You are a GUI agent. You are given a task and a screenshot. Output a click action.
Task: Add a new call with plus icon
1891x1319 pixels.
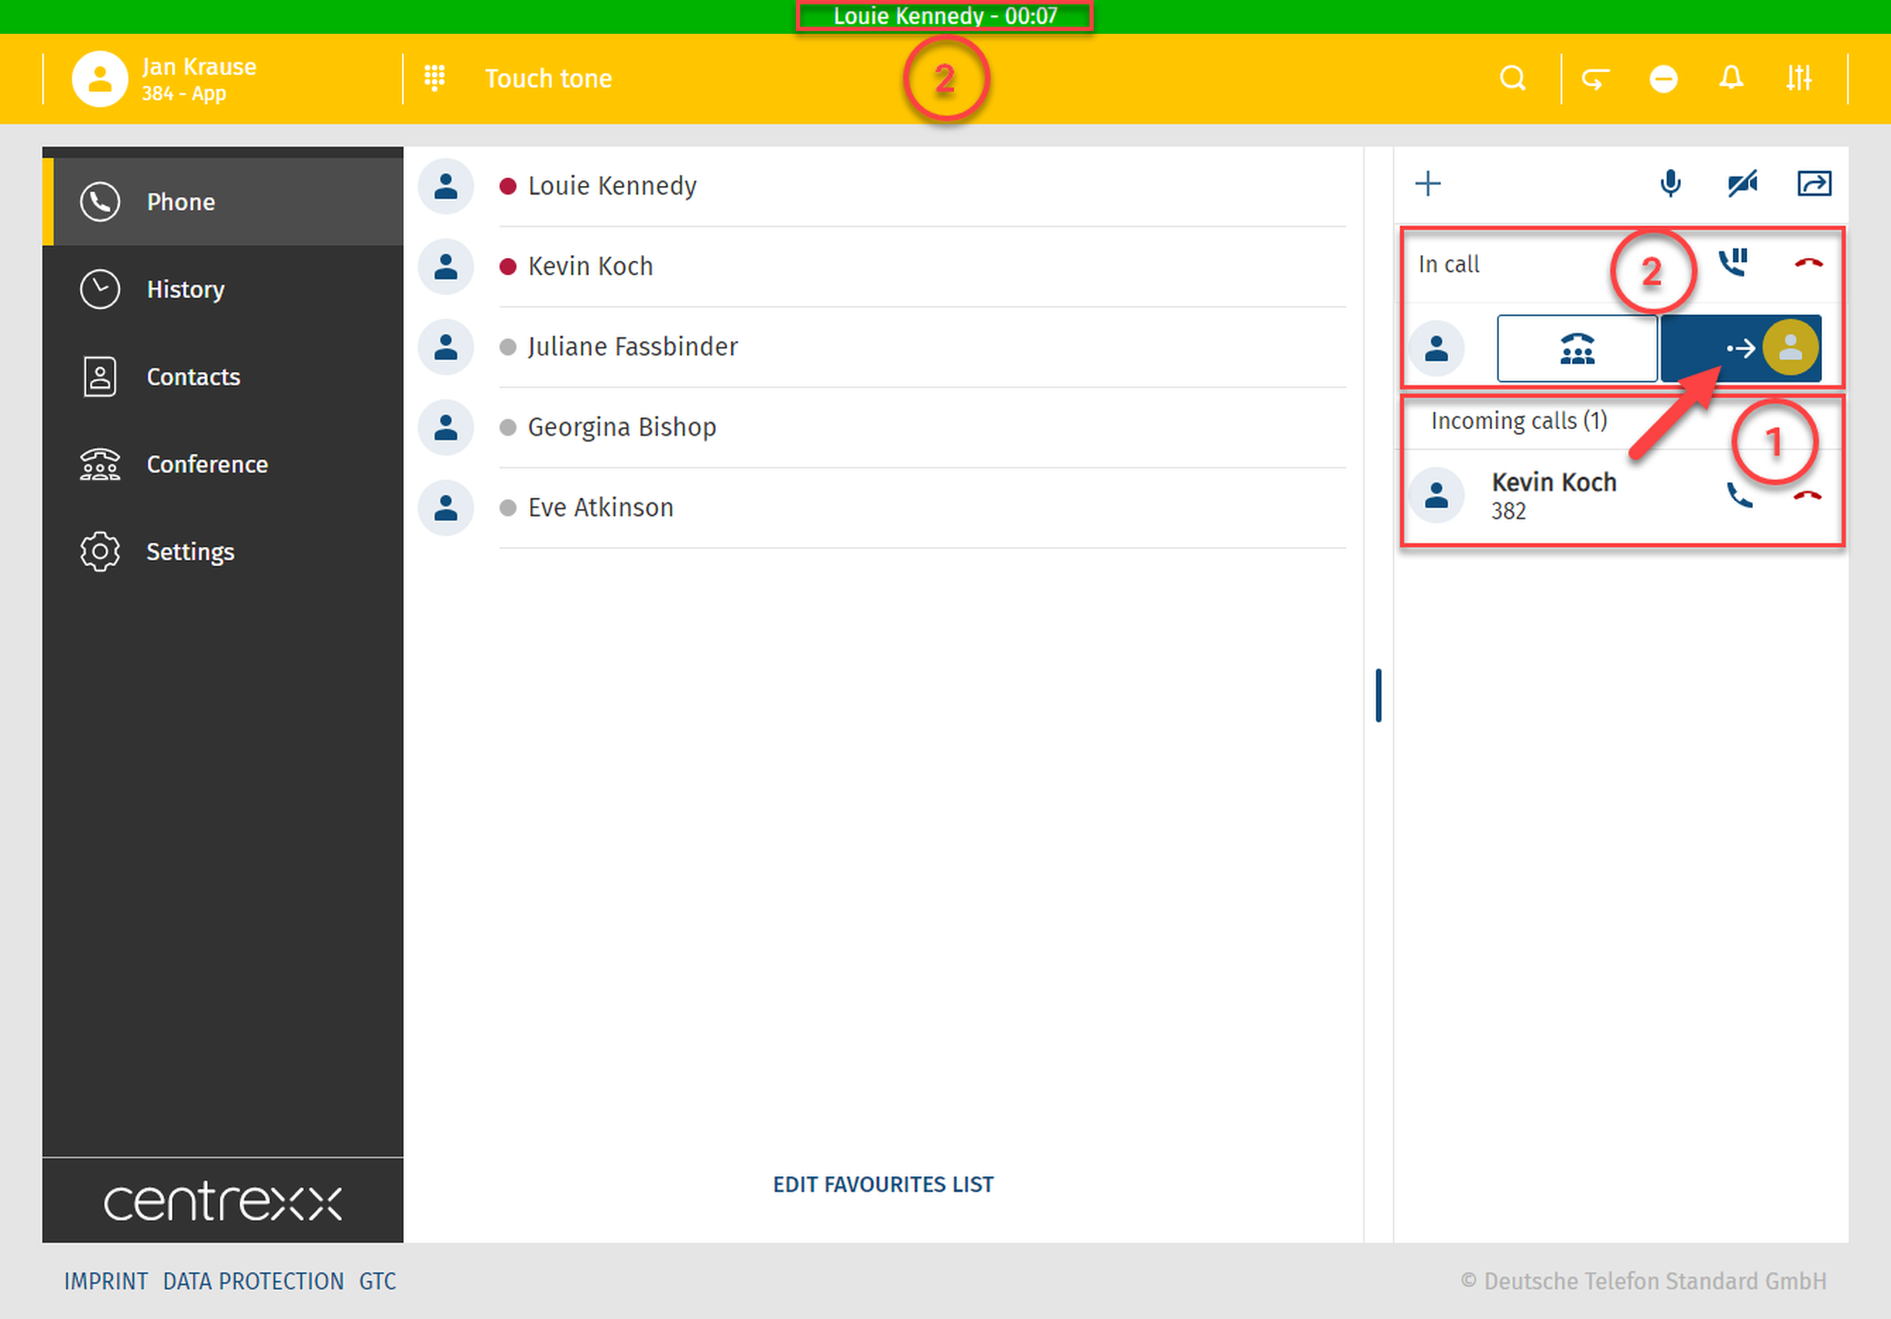coord(1428,183)
